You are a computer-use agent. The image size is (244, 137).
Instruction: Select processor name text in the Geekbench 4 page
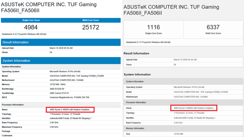tap(69, 110)
